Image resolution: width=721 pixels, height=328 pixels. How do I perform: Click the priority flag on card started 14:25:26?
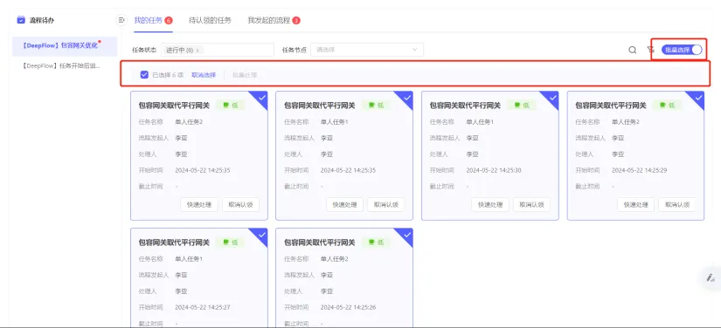pyautogui.click(x=372, y=243)
